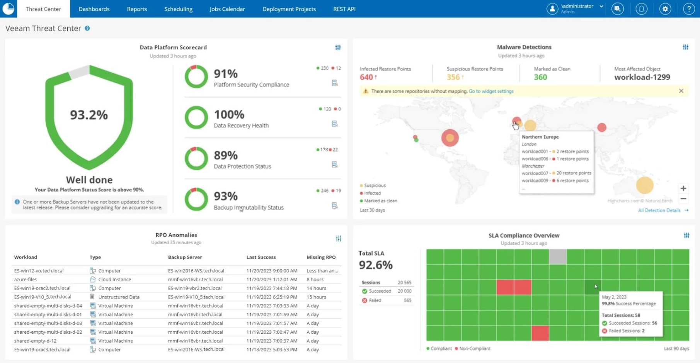This screenshot has width=700, height=363.
Task: Open SLA Compliance Overview widget settings icon
Action: (686, 235)
